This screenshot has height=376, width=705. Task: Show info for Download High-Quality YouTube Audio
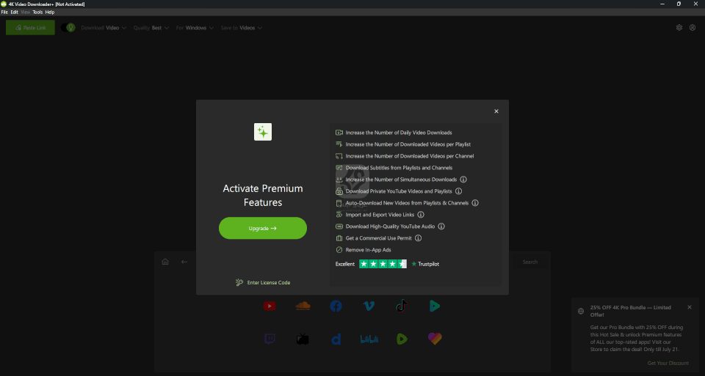441,226
